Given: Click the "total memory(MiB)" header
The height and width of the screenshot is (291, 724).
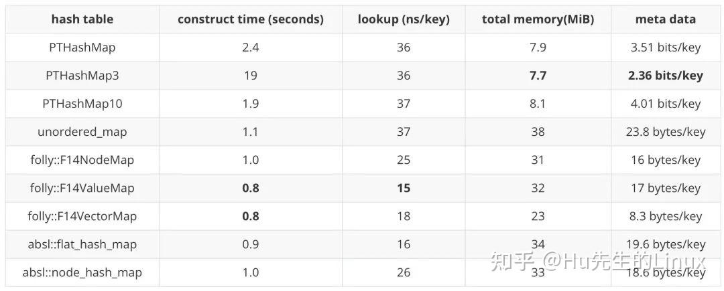Looking at the screenshot, I should point(538,19).
